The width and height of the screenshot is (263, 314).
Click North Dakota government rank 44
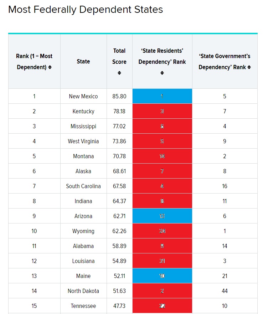[x=225, y=291]
